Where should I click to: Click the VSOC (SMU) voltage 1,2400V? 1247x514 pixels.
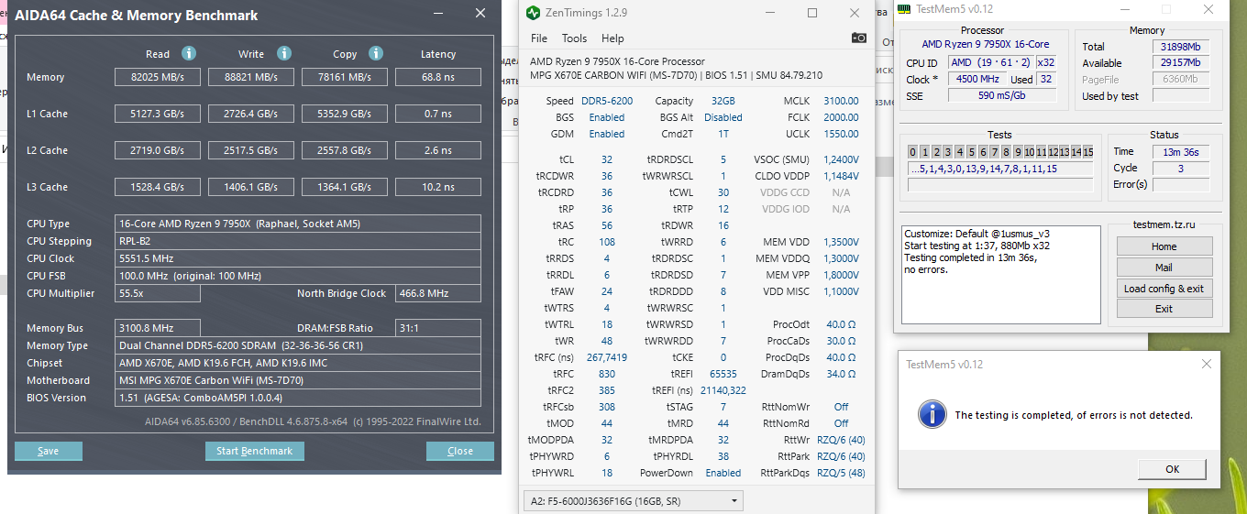click(841, 159)
